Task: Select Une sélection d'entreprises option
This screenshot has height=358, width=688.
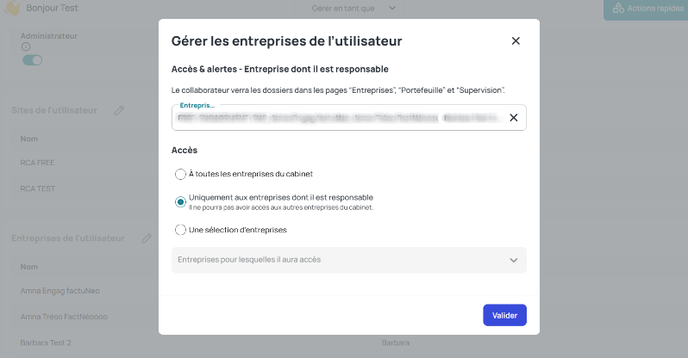Action: (180, 230)
